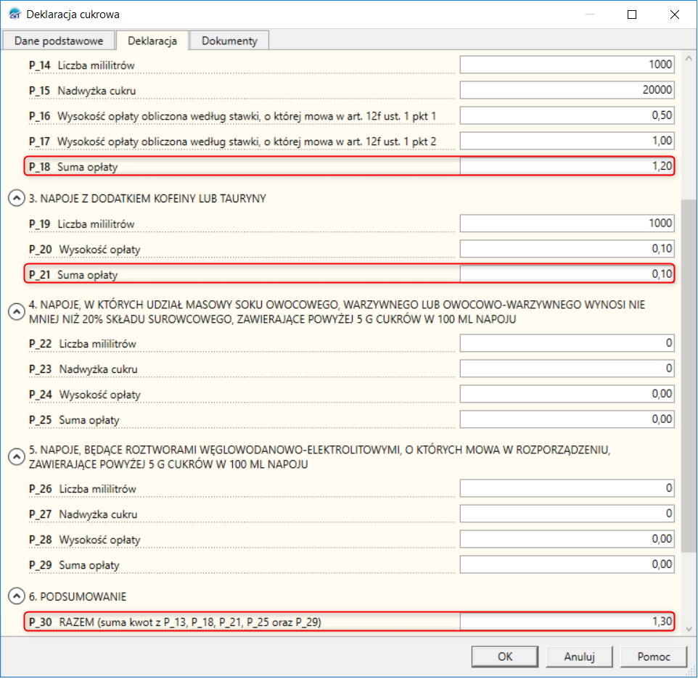This screenshot has width=698, height=679.
Task: Select the P_25 Suma opłaty field
Action: 567,419
